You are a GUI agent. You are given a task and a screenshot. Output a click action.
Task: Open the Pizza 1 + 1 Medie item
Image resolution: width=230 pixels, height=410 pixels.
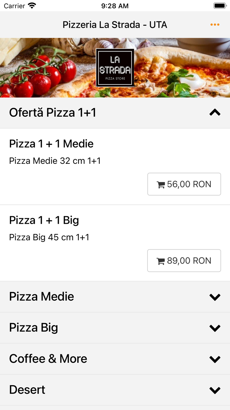[x=51, y=144]
